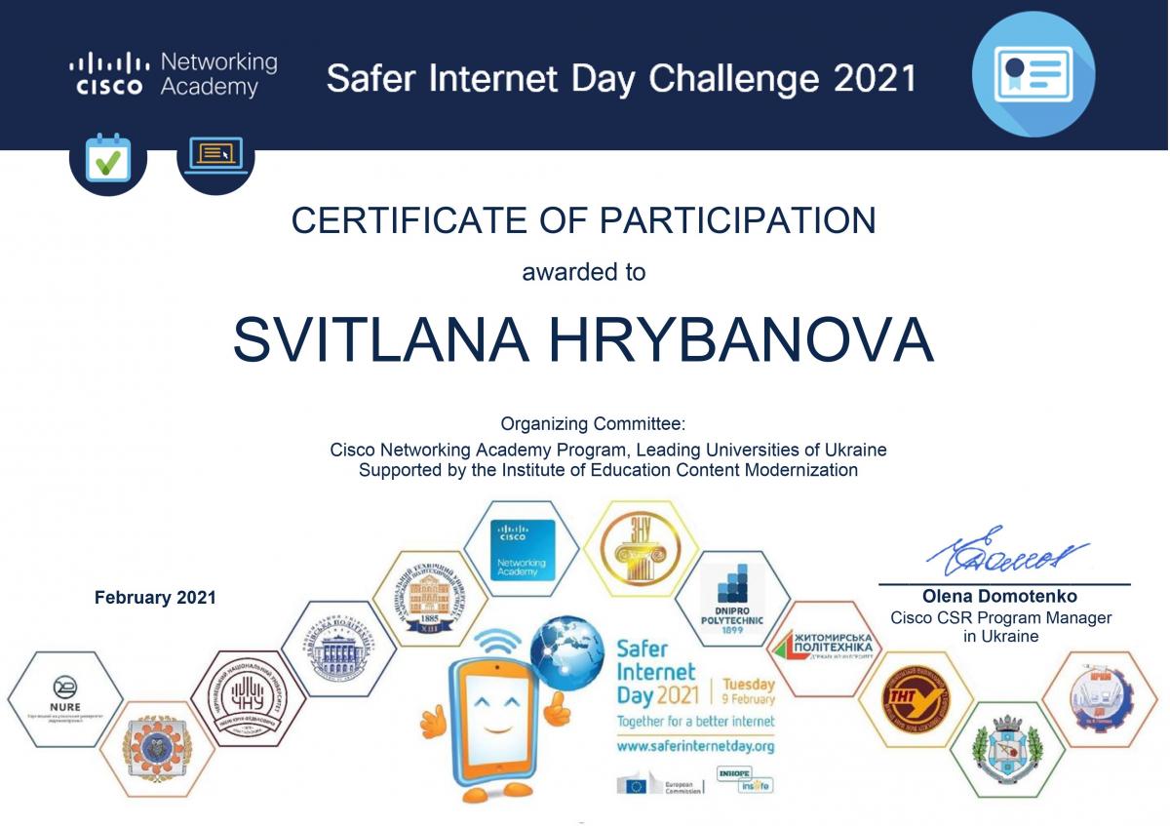
Task: Click the Dnipro Polytechnic 1899 logo
Action: point(732,598)
